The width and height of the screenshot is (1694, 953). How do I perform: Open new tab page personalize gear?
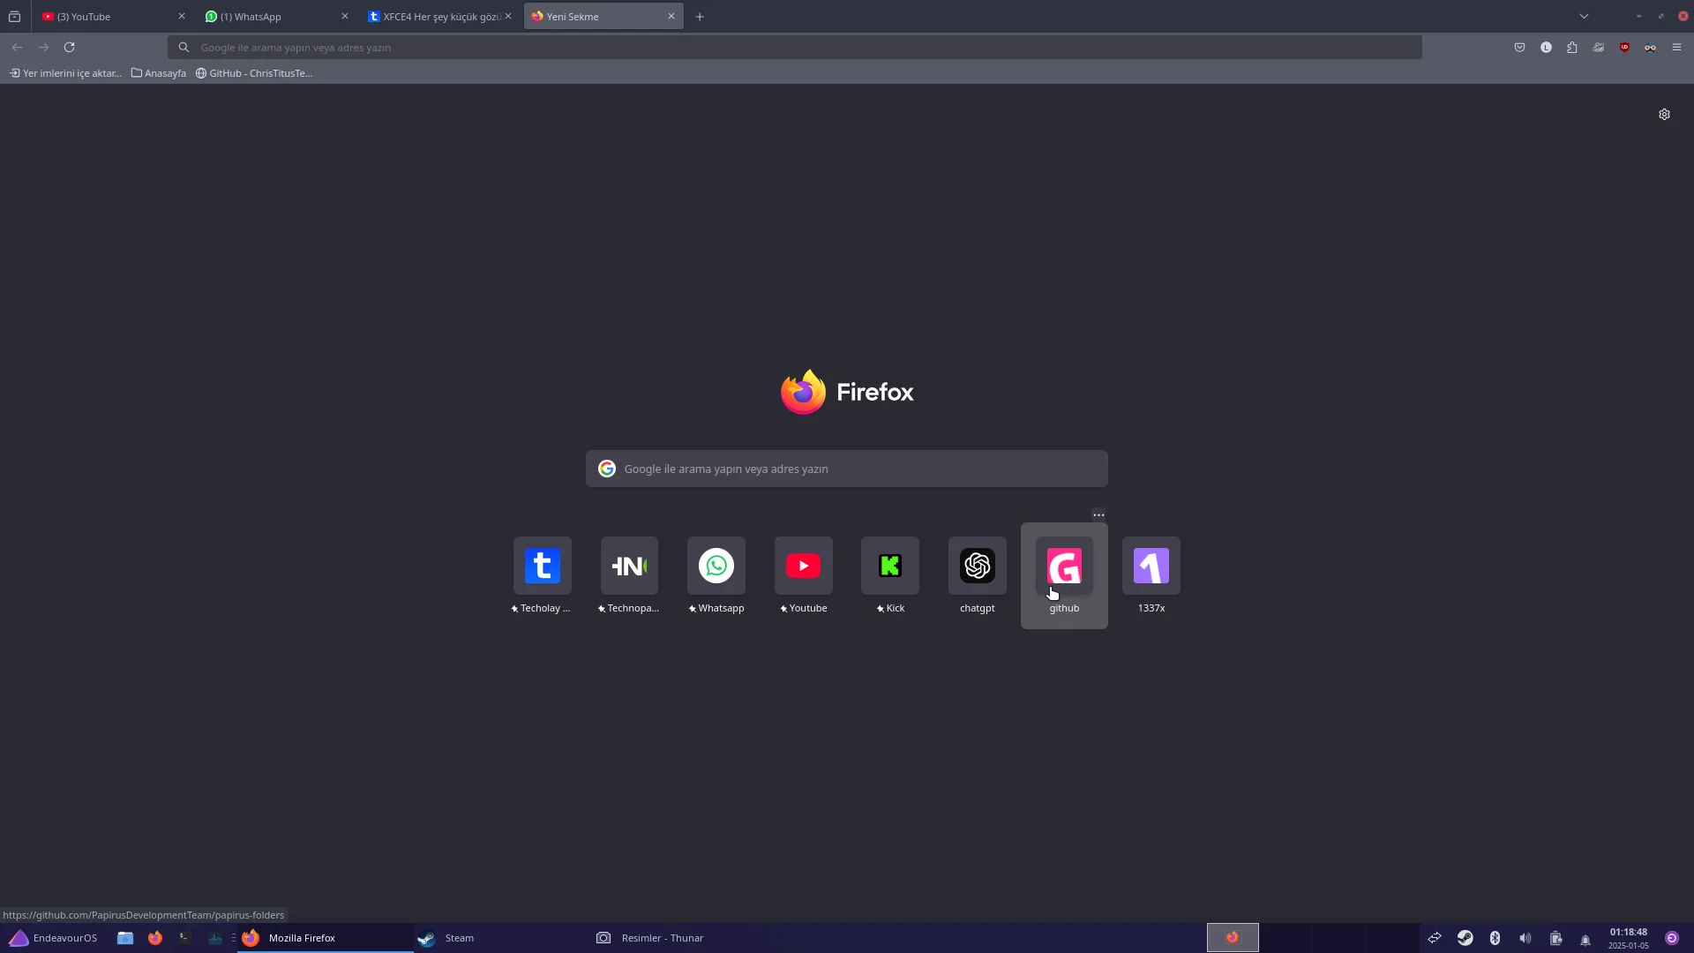[1664, 115]
